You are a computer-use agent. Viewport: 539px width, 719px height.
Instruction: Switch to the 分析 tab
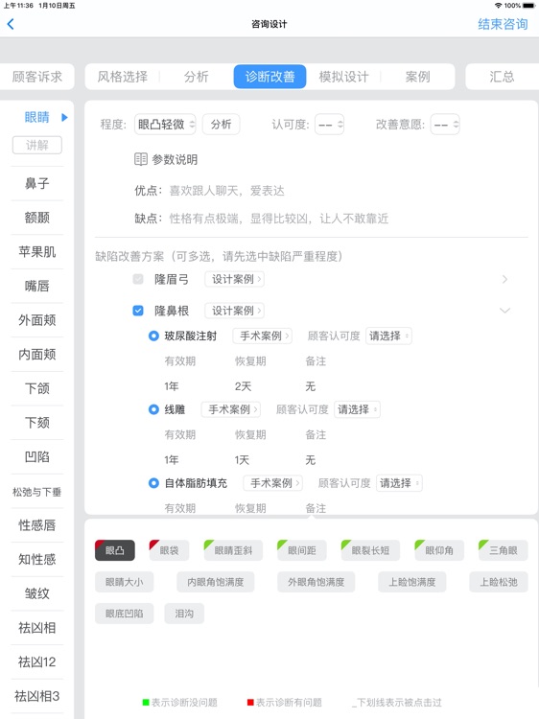pyautogui.click(x=197, y=77)
